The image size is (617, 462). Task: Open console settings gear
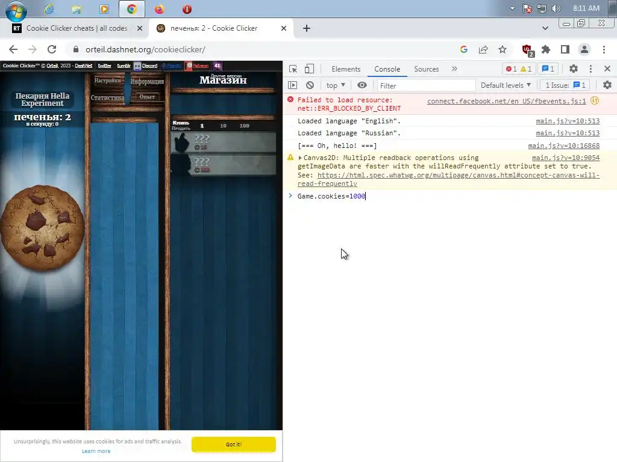click(x=607, y=85)
